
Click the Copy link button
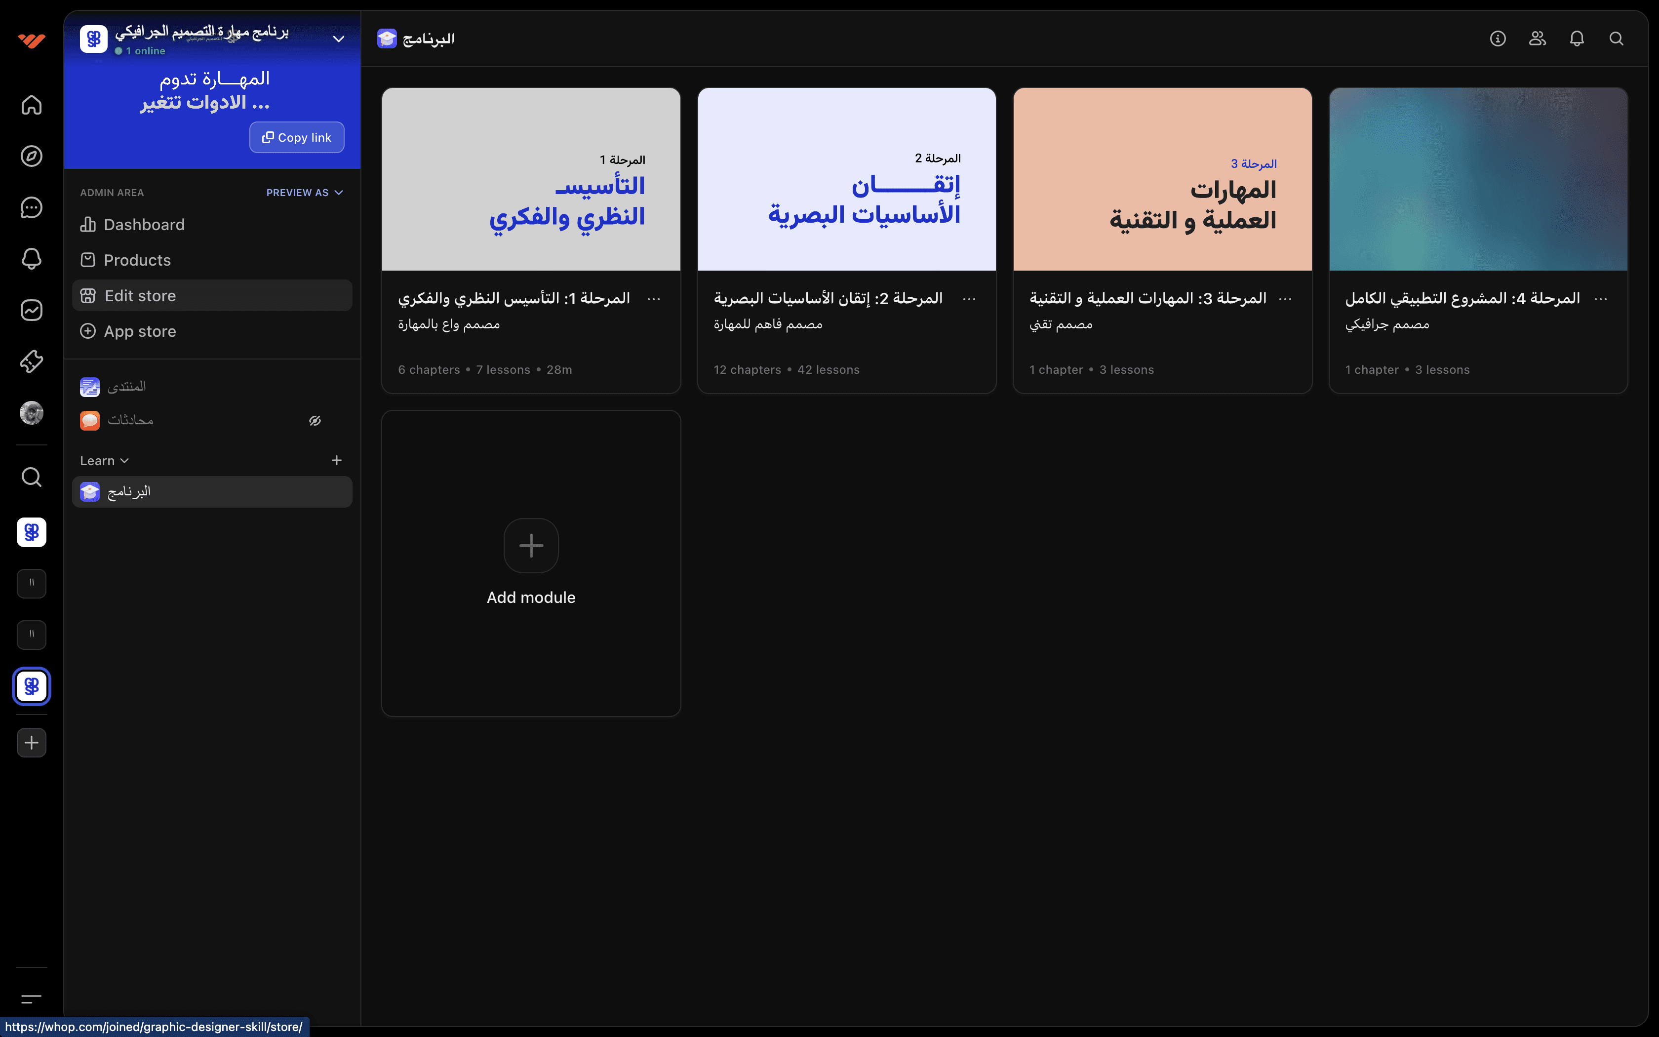tap(297, 137)
